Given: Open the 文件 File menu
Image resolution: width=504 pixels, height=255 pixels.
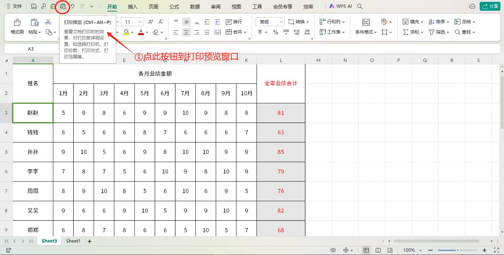Looking at the screenshot, I should point(14,7).
